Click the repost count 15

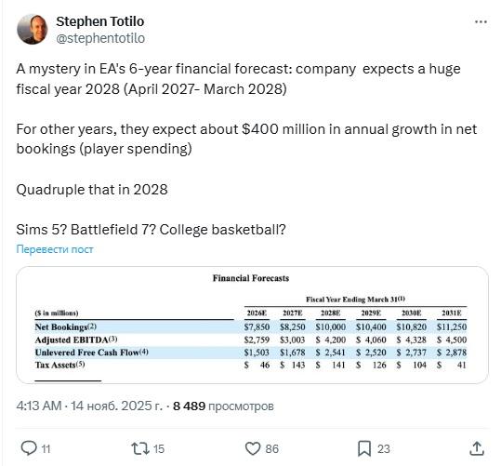pos(159,449)
